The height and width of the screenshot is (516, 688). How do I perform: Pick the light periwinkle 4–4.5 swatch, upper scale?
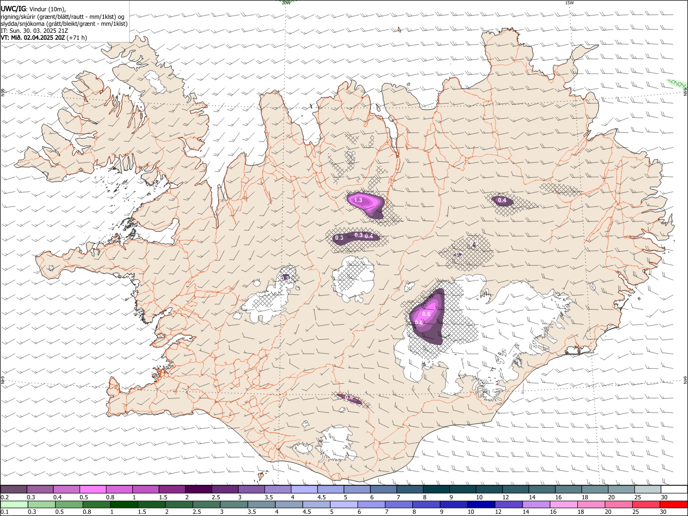[x=304, y=490]
